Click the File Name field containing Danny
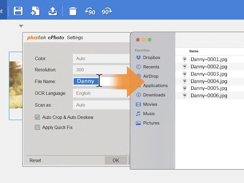 [x=86, y=81]
